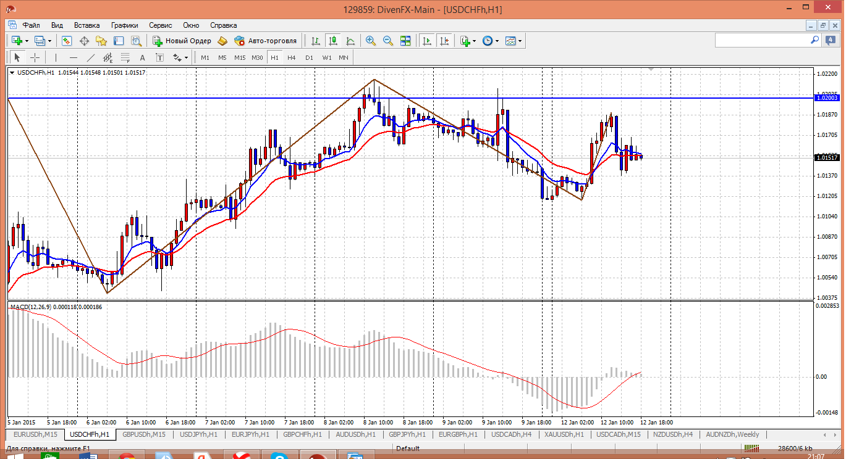The height and width of the screenshot is (459, 846).
Task: Click the tile windows icon
Action: [405, 41]
